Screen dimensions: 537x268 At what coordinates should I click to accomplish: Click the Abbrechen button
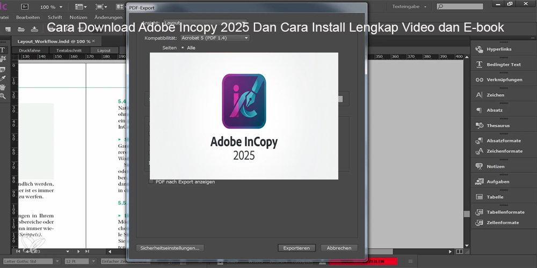coord(339,248)
